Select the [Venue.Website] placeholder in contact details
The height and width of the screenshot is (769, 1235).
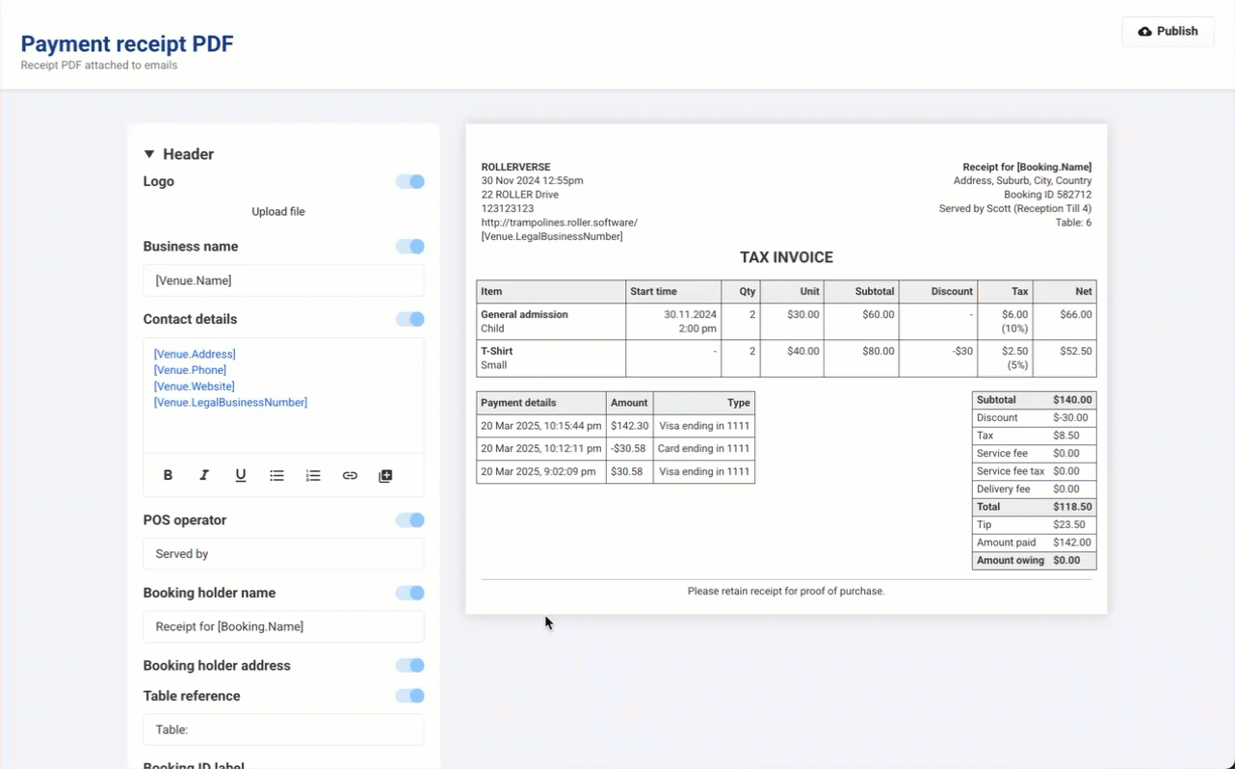[x=195, y=386]
